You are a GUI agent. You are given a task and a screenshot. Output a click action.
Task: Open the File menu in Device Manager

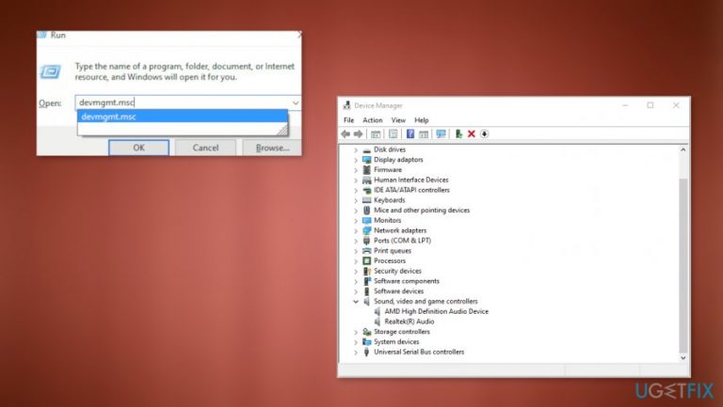tap(348, 120)
